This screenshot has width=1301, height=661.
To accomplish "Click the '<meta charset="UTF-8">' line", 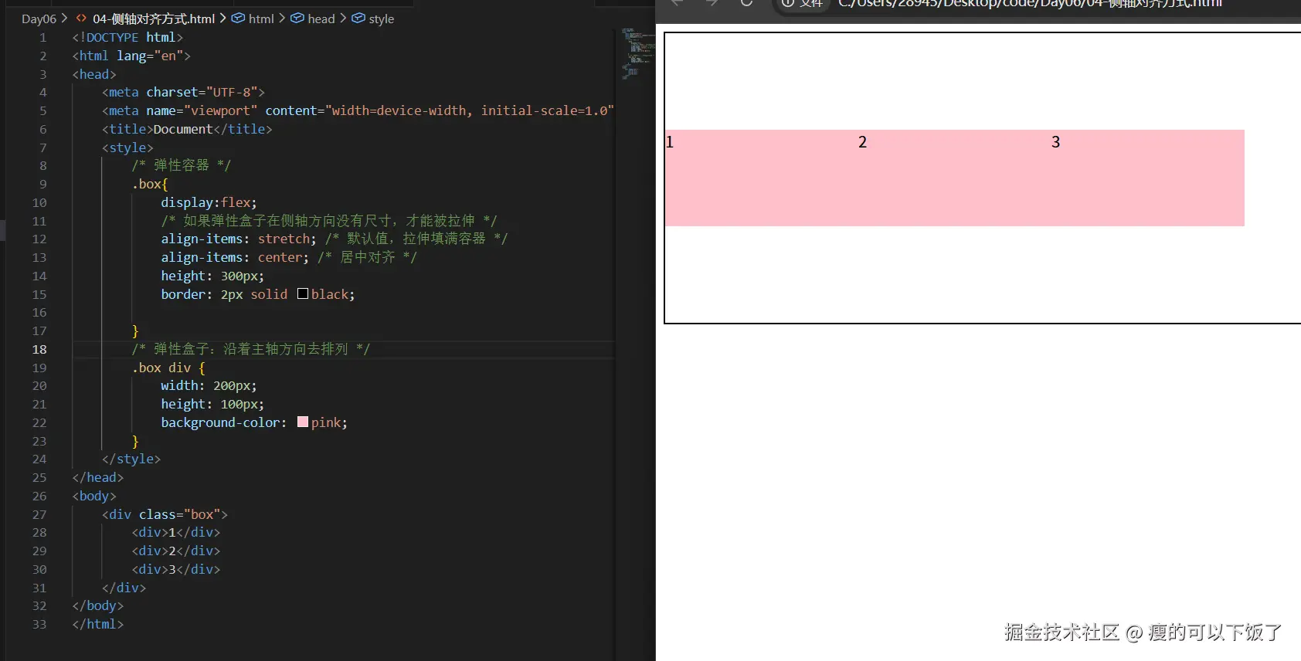I will pos(183,92).
